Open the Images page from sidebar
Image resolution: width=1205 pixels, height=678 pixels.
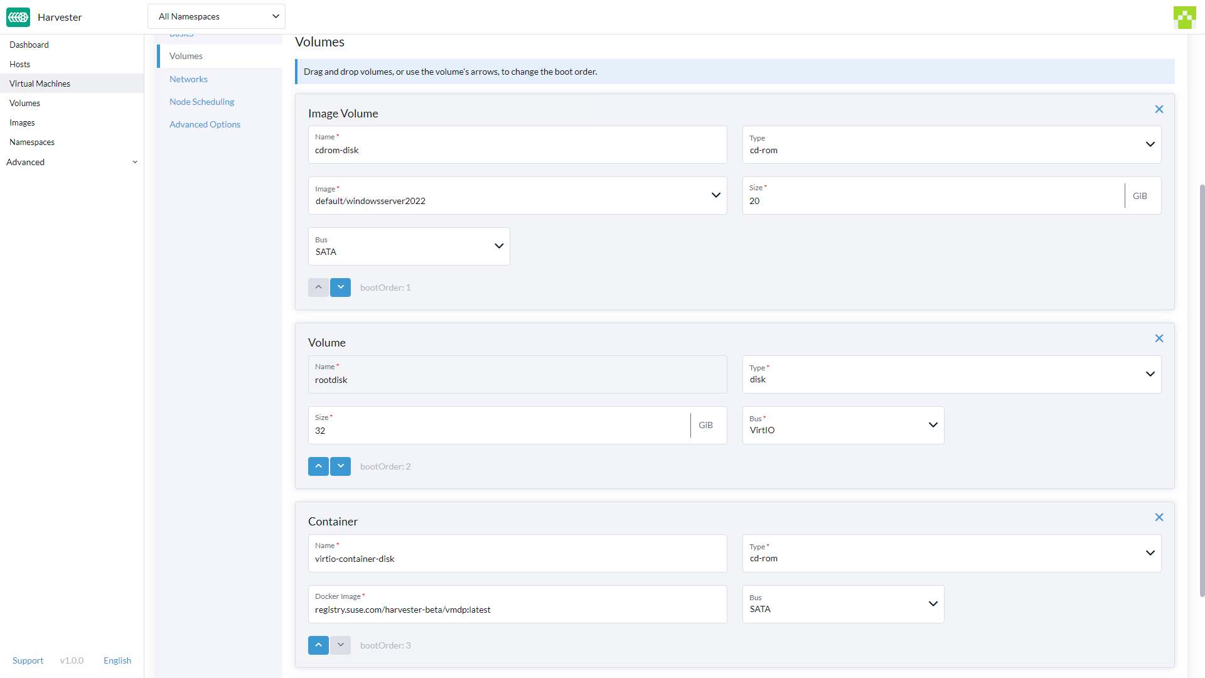coord(22,122)
